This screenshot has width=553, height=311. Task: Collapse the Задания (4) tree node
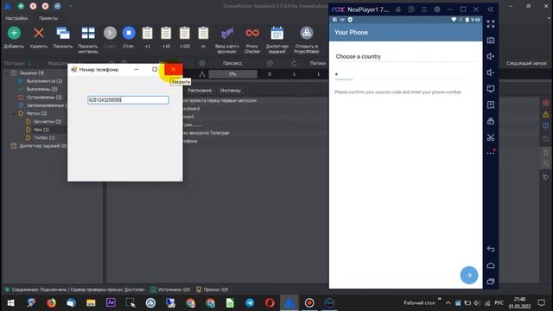6,73
